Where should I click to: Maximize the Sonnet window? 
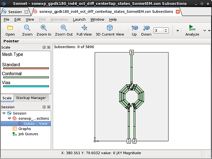click(x=202, y=4)
